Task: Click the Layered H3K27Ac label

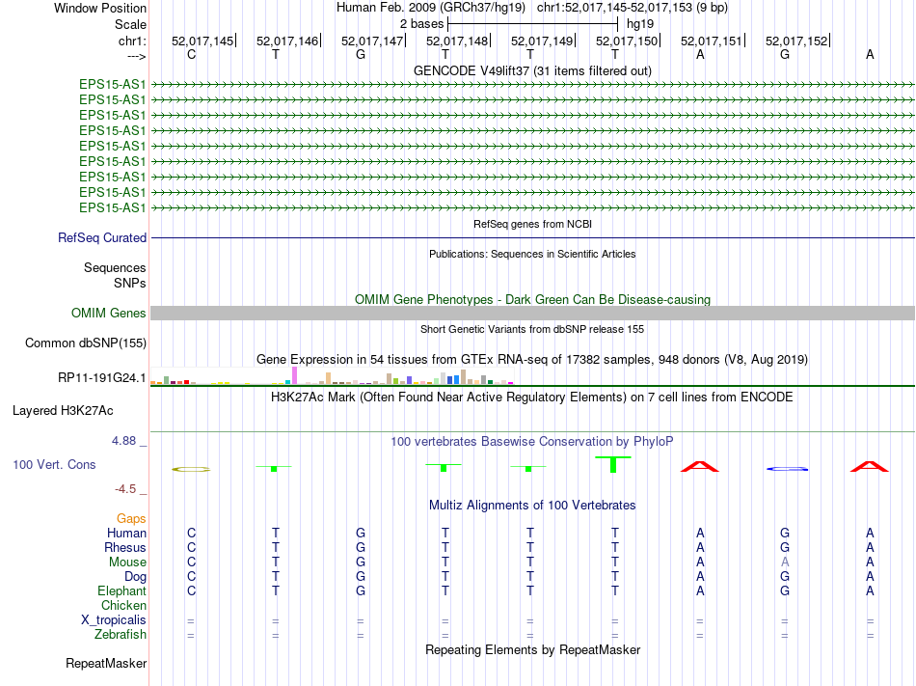Action: tap(63, 411)
